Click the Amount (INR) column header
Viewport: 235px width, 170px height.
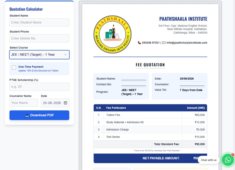(x=196, y=108)
